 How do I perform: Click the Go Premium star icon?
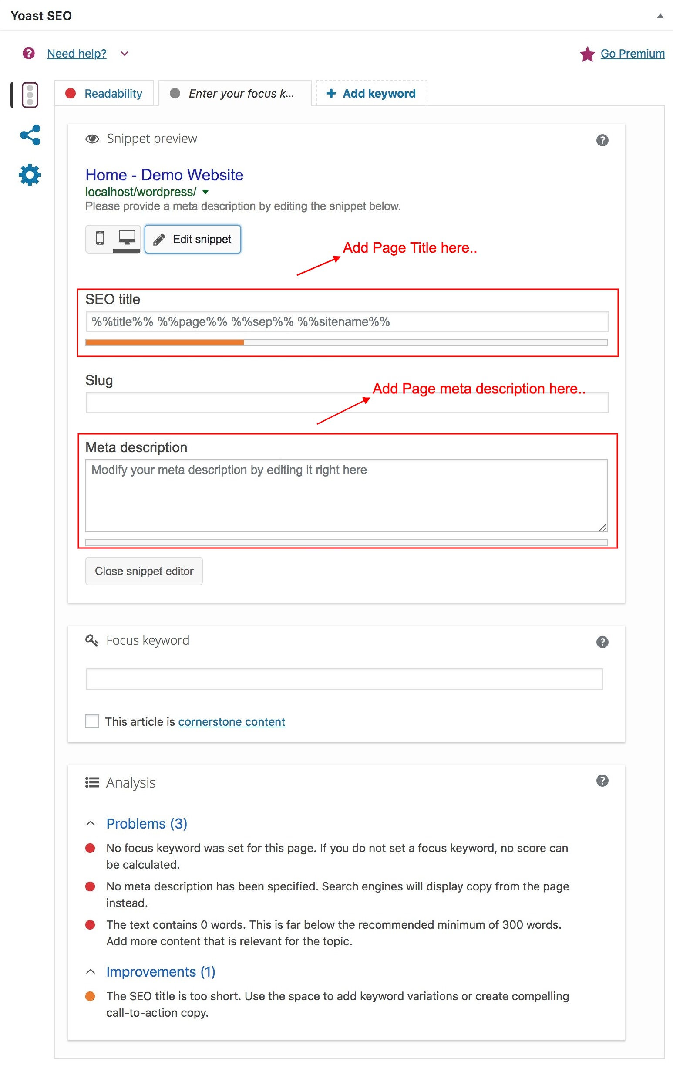point(587,53)
